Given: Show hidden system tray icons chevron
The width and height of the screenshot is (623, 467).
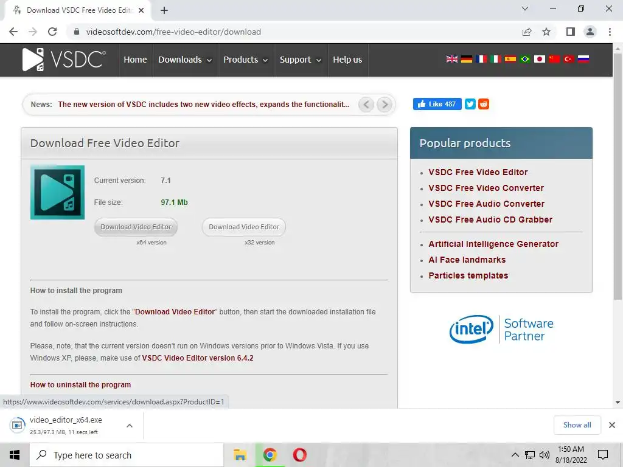Looking at the screenshot, I should 515,455.
